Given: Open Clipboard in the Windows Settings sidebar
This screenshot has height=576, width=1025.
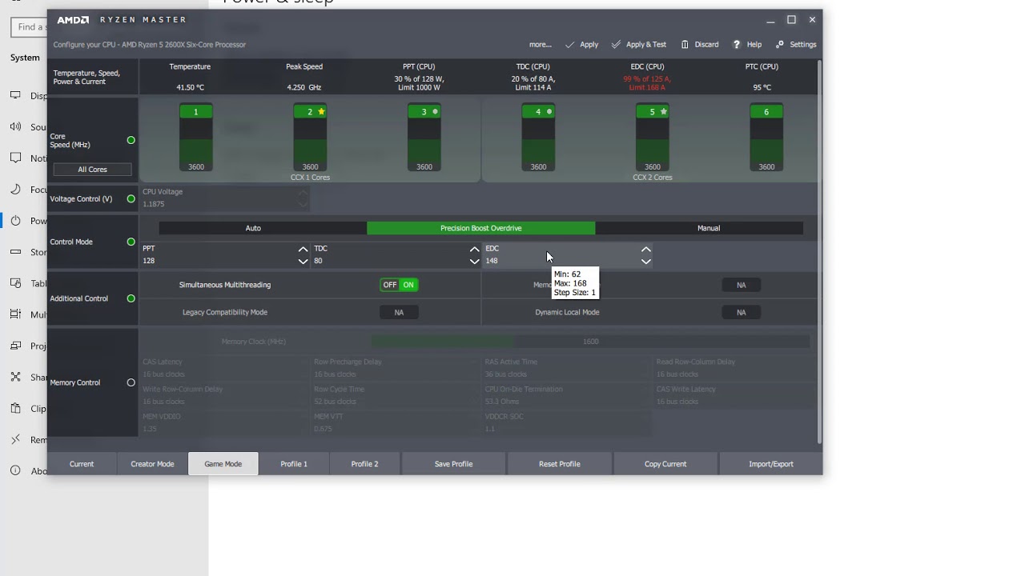Looking at the screenshot, I should pyautogui.click(x=28, y=409).
